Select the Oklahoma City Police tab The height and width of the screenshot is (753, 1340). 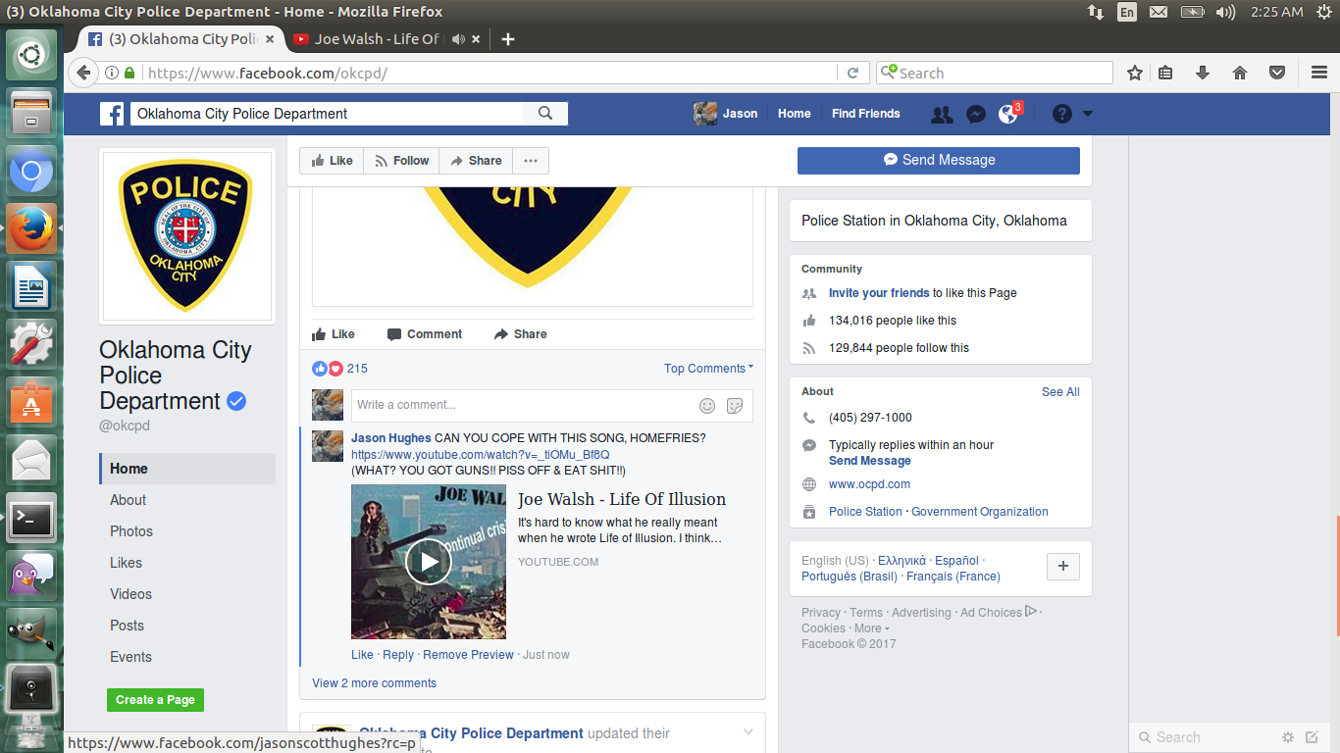(181, 39)
